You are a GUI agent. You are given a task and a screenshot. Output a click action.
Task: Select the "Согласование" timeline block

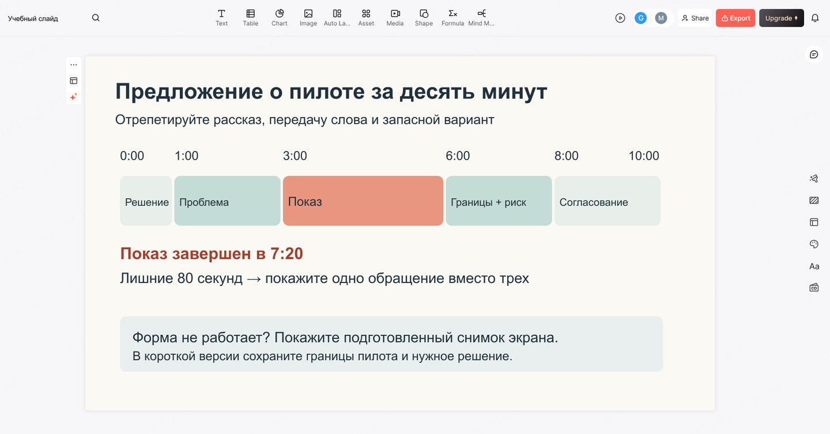pyautogui.click(x=608, y=201)
